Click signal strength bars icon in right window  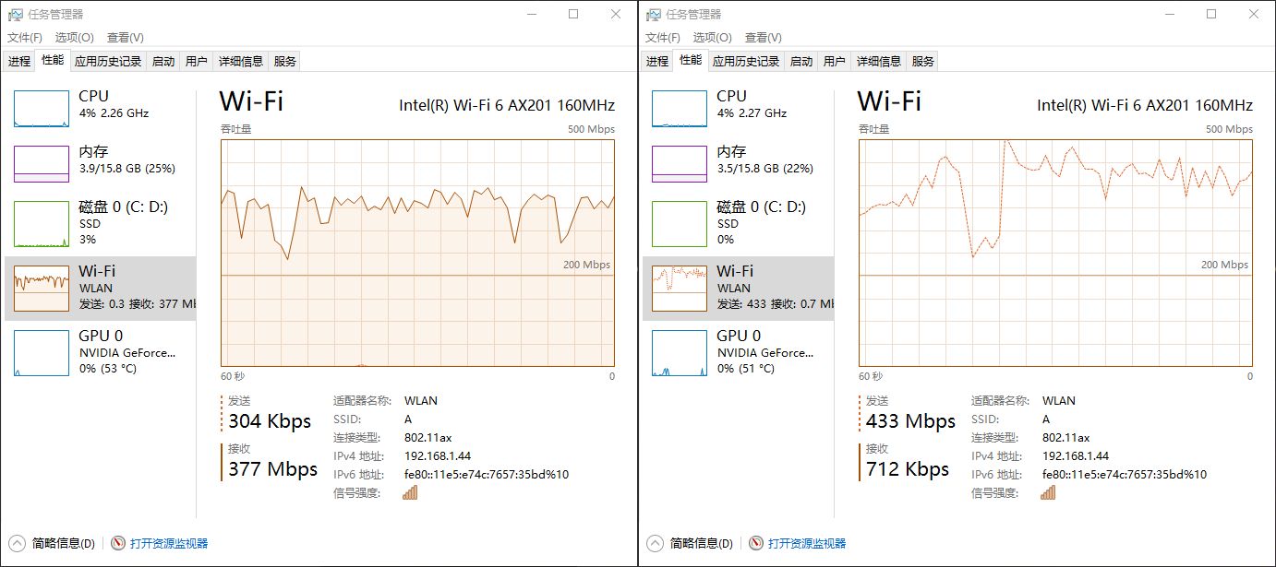[x=1048, y=492]
